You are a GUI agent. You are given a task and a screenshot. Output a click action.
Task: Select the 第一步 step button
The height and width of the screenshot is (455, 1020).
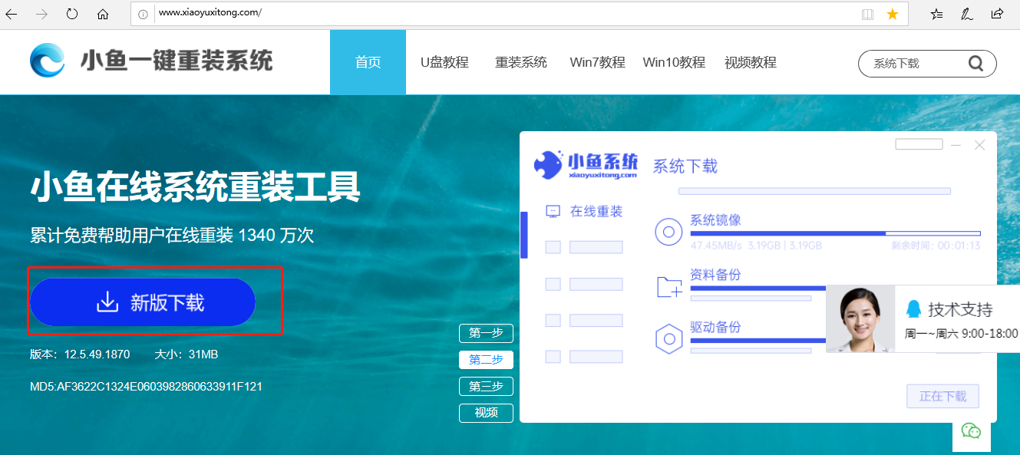[486, 333]
